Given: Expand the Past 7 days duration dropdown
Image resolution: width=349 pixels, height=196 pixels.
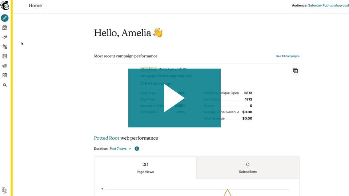Looking at the screenshot, I should 120,148.
